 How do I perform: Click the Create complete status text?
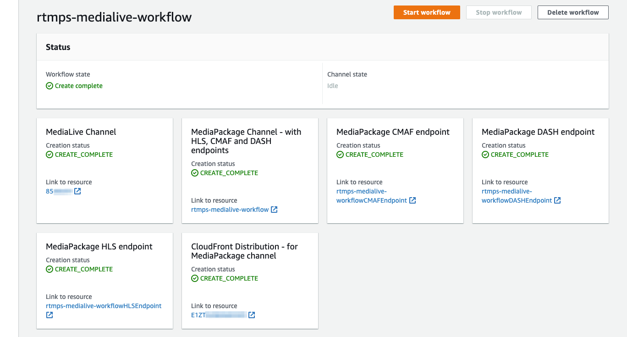point(79,86)
